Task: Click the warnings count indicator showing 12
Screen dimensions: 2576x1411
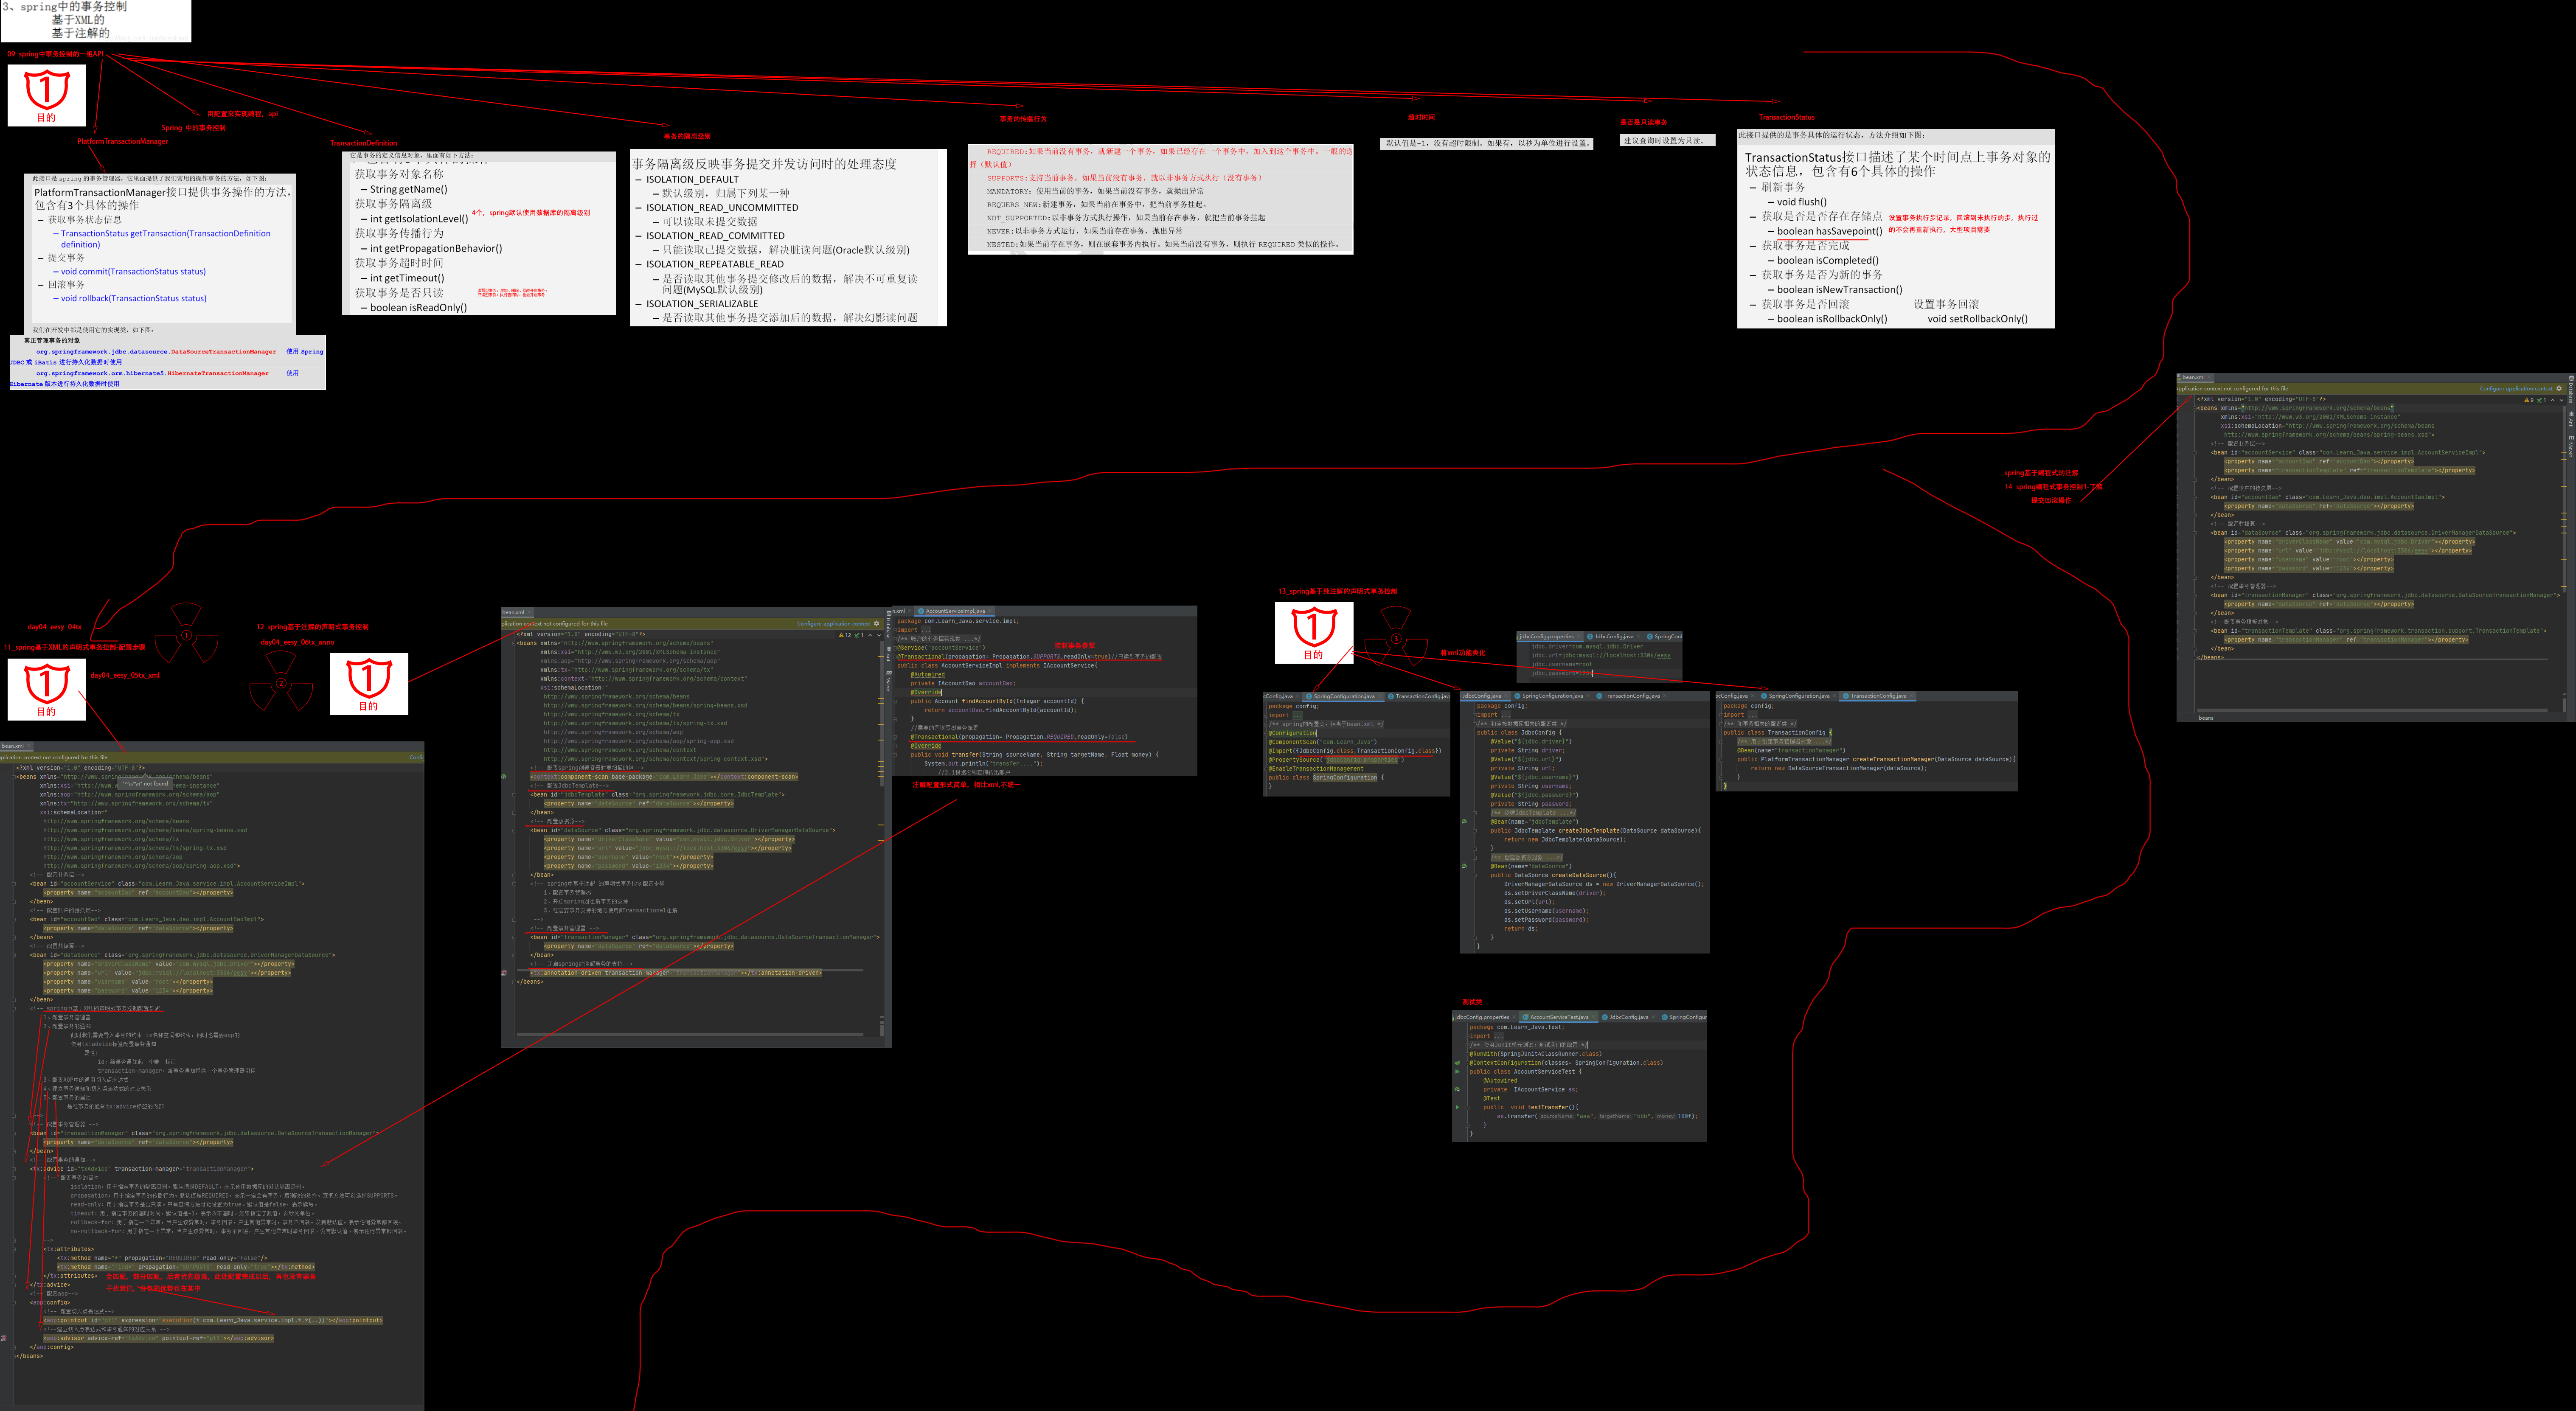Action: (x=845, y=635)
